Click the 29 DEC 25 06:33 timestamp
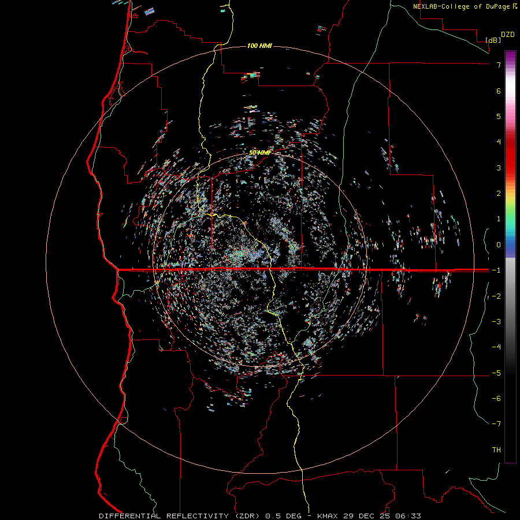The height and width of the screenshot is (520, 520). click(x=381, y=516)
